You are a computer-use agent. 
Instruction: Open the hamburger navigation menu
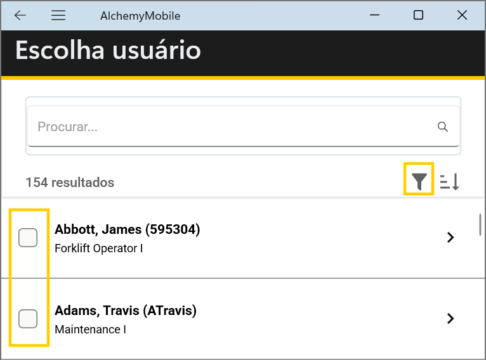tap(58, 16)
